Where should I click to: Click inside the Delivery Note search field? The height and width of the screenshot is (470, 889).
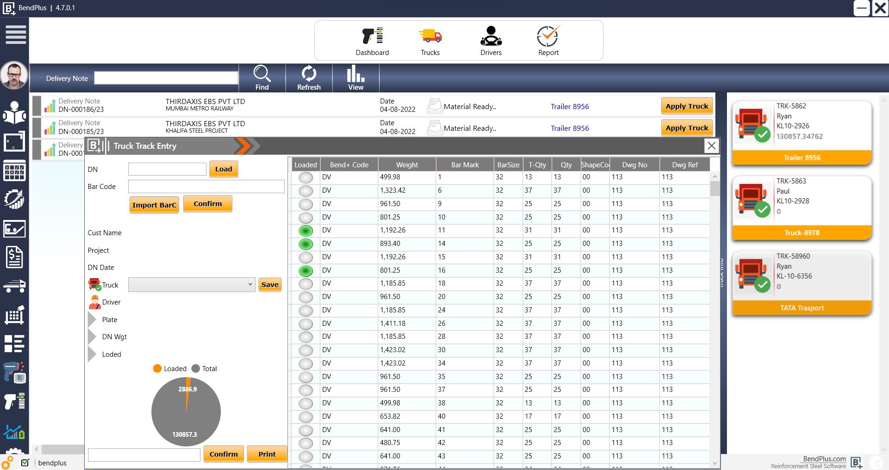tap(166, 78)
